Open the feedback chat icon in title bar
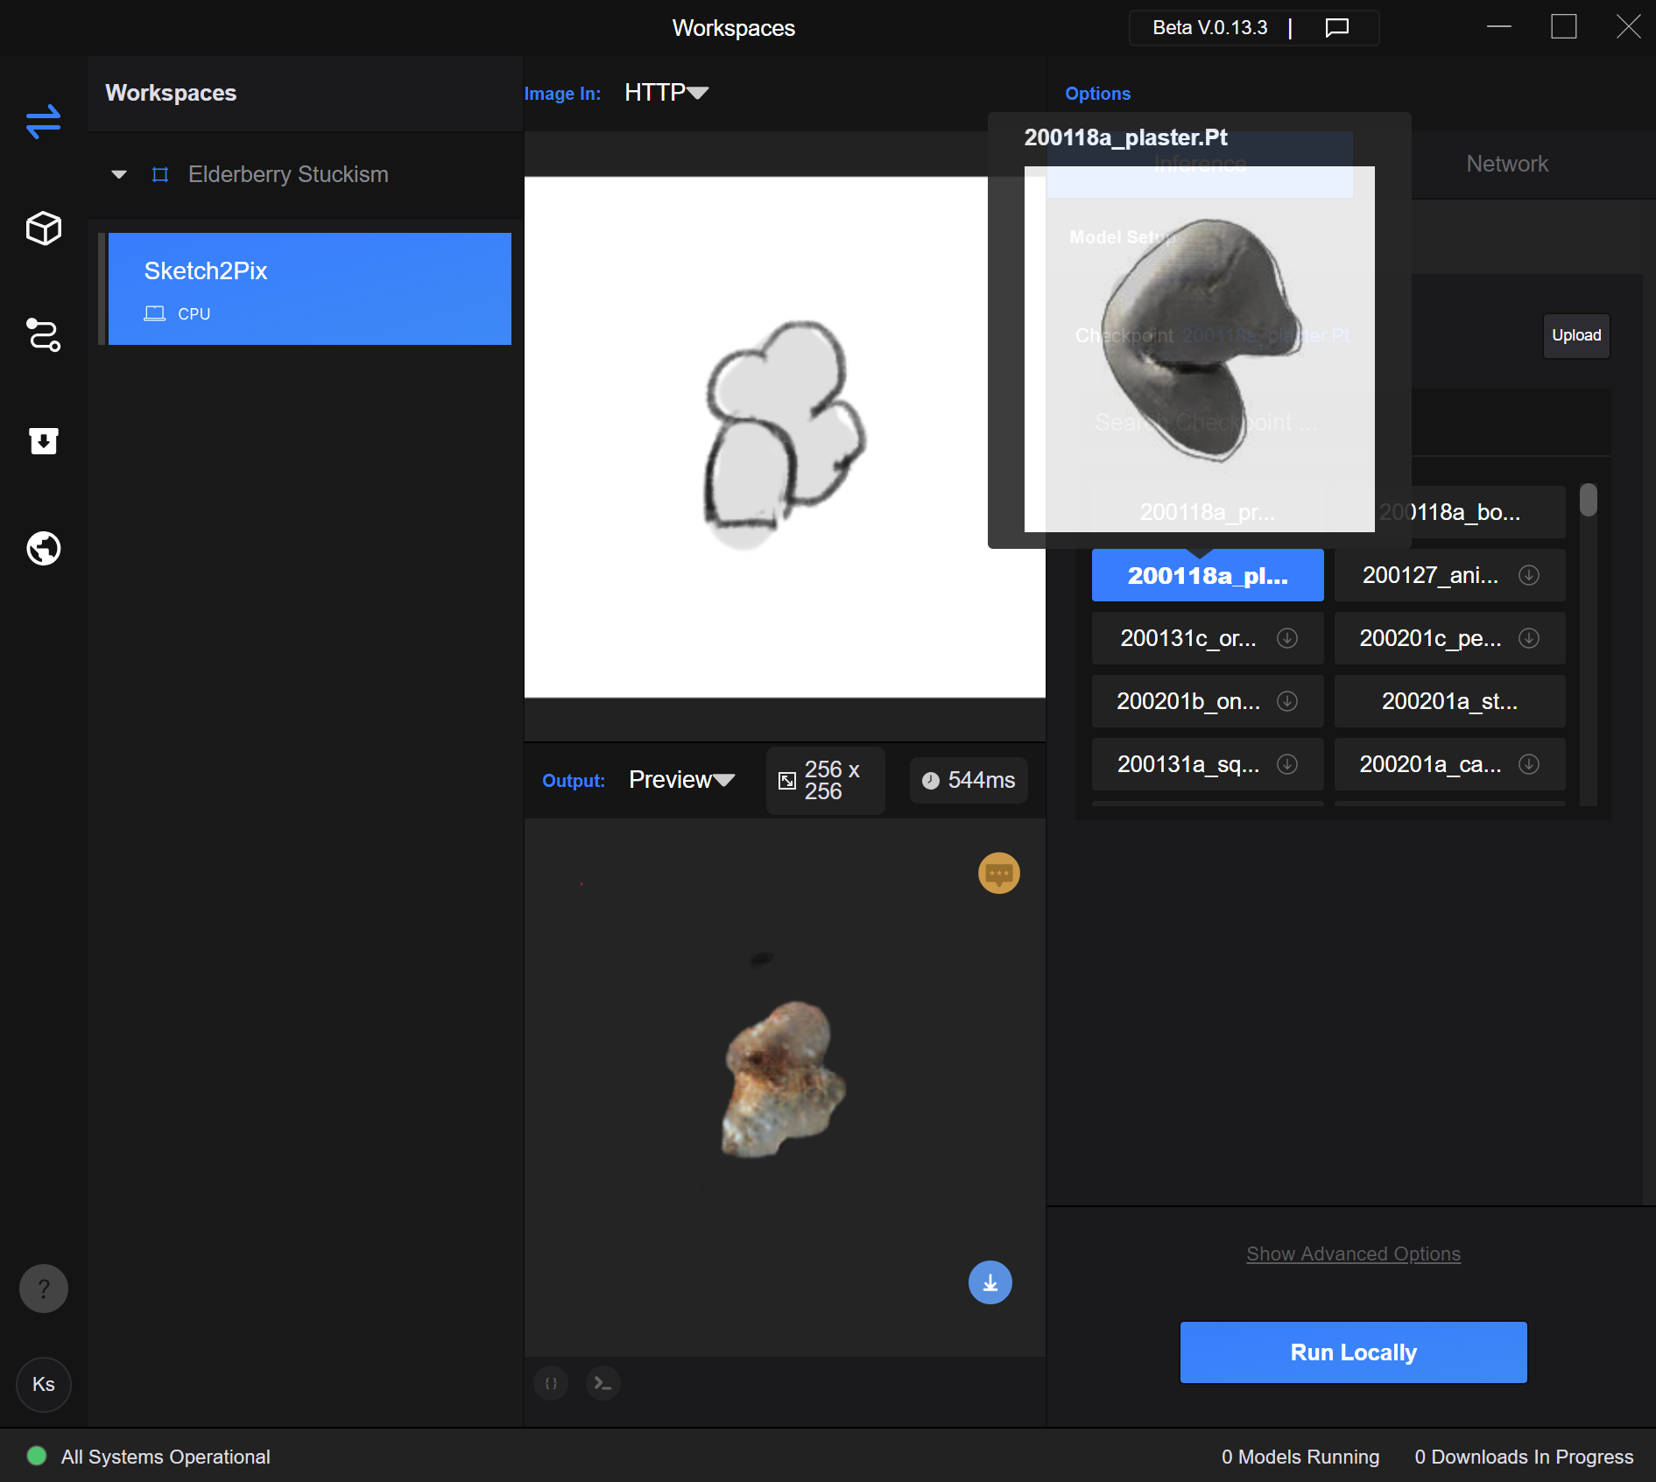The height and width of the screenshot is (1482, 1656). point(1336,28)
